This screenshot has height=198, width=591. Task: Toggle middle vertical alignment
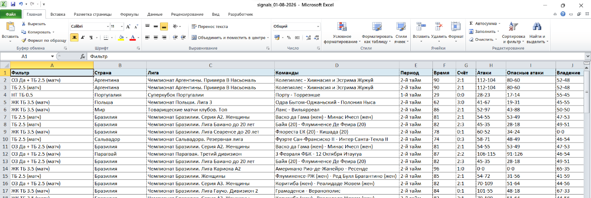pos(155,26)
